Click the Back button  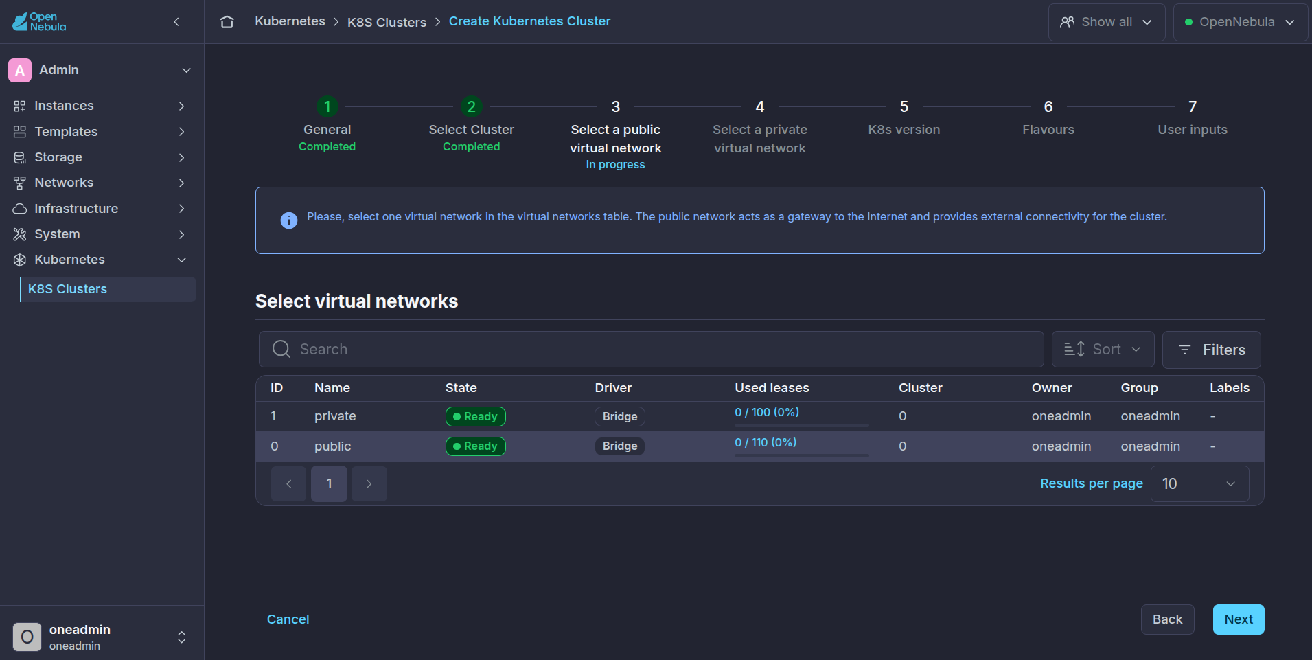click(1167, 619)
